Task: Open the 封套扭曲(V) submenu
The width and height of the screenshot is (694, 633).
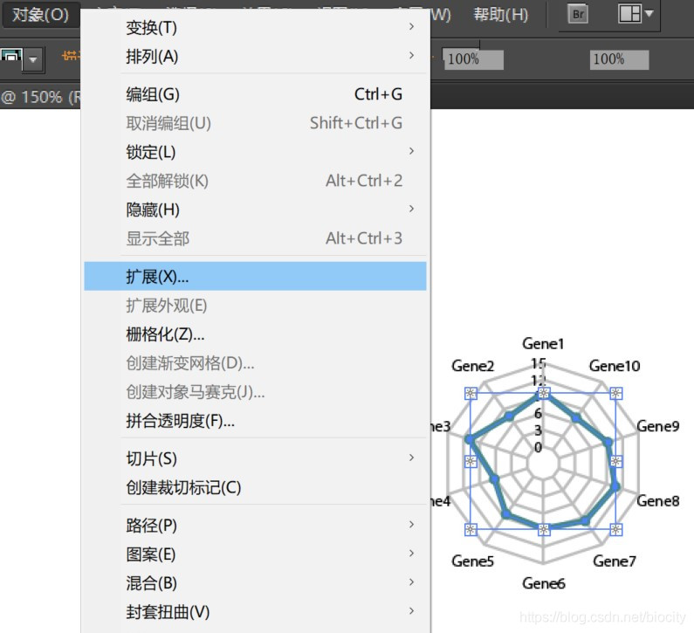Action: [256, 612]
